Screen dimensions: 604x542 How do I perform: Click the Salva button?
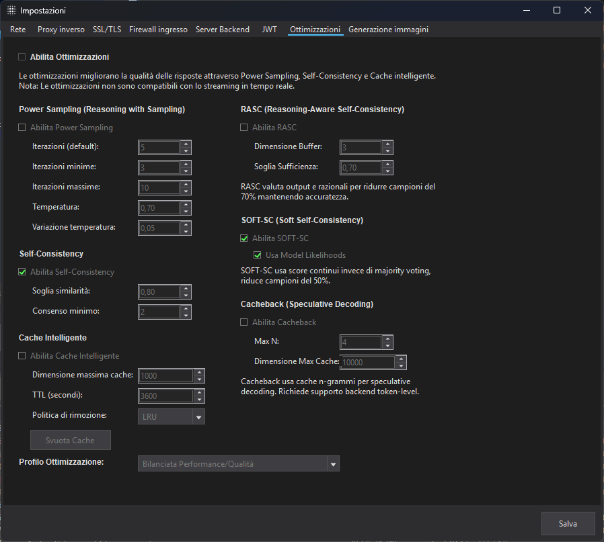point(568,524)
